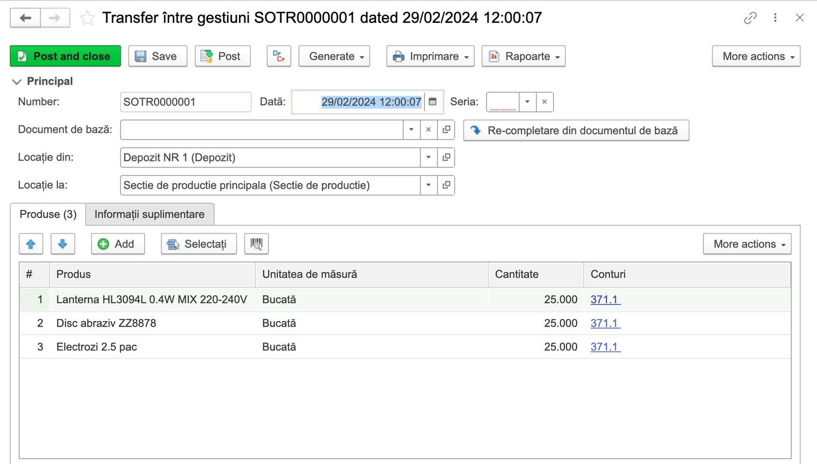This screenshot has width=817, height=464.
Task: Close the transfer document form
Action: 800,18
